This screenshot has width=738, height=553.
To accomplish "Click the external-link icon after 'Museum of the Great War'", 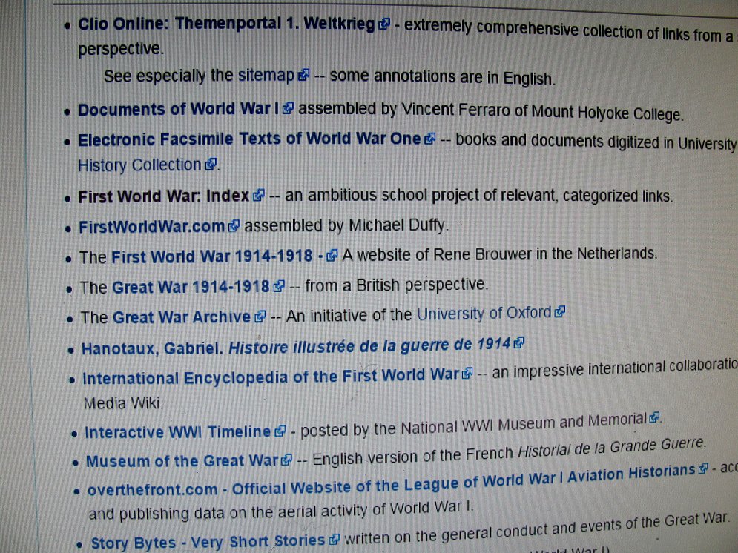I will (286, 460).
